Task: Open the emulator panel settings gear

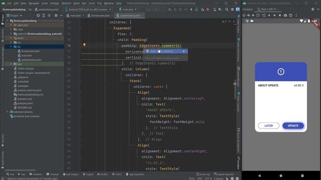Action: pyautogui.click(x=312, y=9)
